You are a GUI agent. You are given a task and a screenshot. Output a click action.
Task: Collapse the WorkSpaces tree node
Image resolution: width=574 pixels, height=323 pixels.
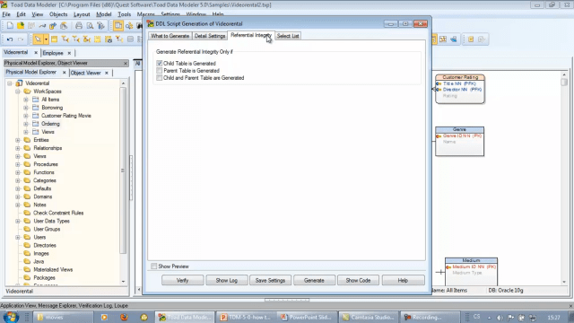(18, 92)
